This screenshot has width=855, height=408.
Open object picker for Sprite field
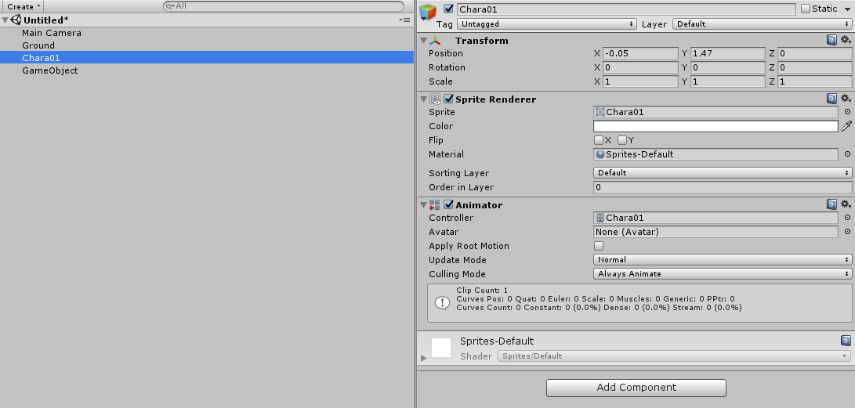coord(847,112)
